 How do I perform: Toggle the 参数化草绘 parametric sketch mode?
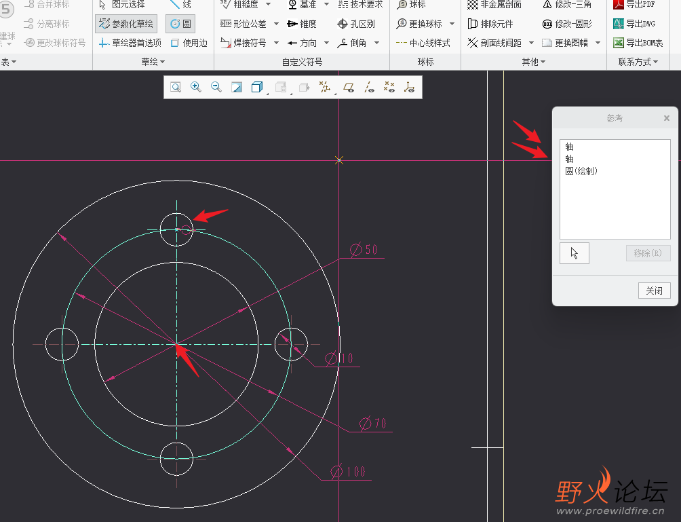point(126,24)
